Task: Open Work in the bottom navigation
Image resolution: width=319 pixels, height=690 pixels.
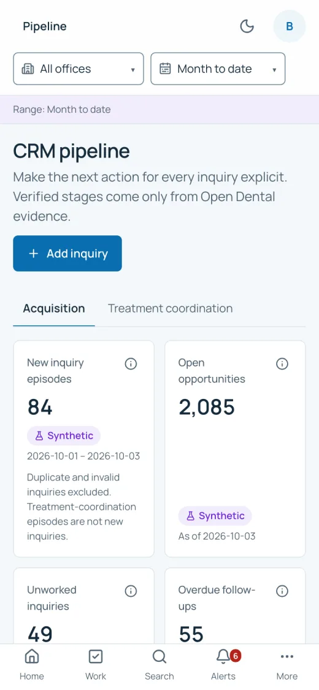Action: click(96, 665)
